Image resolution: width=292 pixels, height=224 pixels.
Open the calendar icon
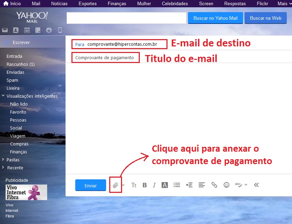pos(27,30)
